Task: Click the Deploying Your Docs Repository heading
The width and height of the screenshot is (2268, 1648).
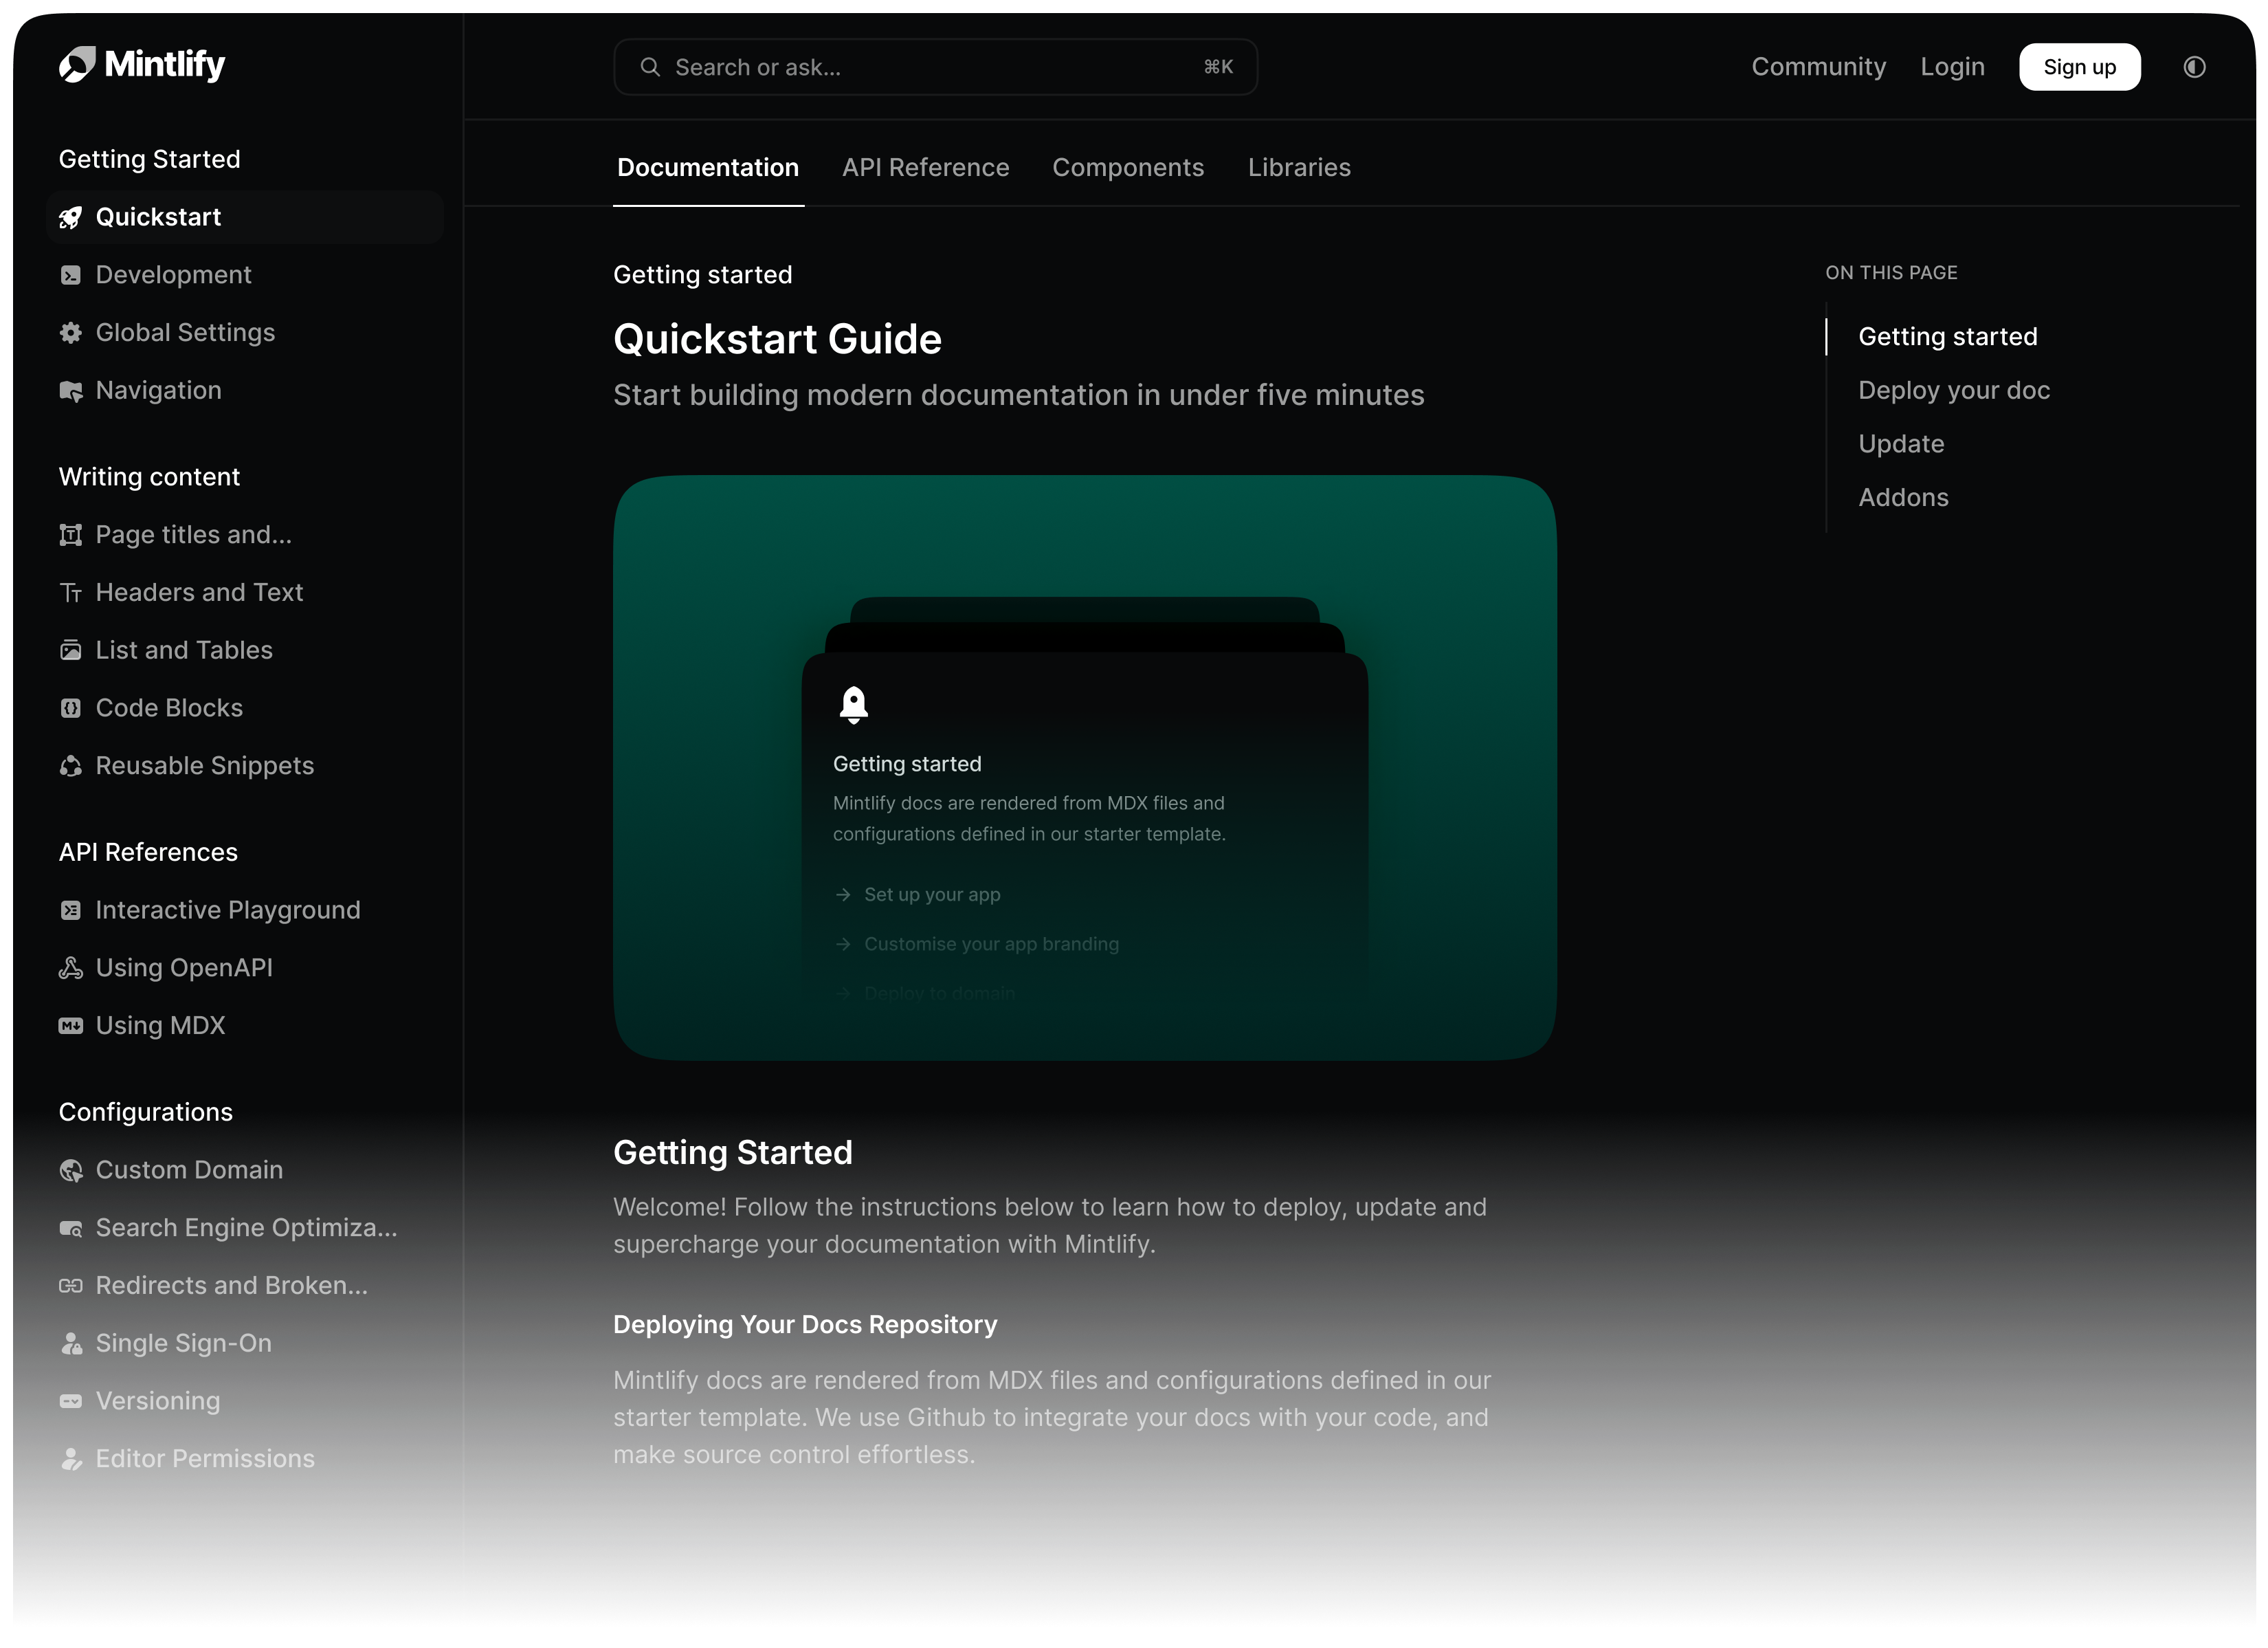Action: point(805,1325)
